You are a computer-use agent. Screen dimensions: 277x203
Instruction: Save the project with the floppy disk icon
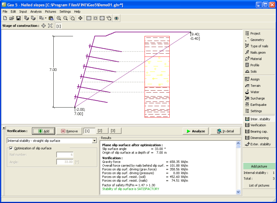(18, 18)
